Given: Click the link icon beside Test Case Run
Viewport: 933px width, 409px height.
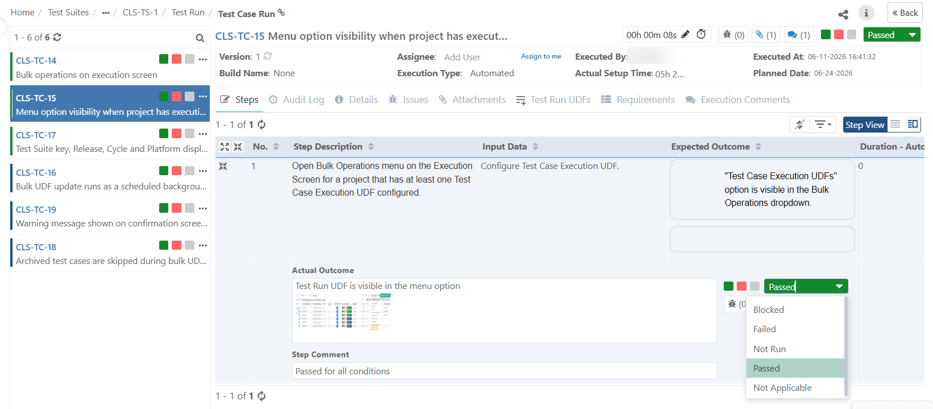Looking at the screenshot, I should (281, 13).
